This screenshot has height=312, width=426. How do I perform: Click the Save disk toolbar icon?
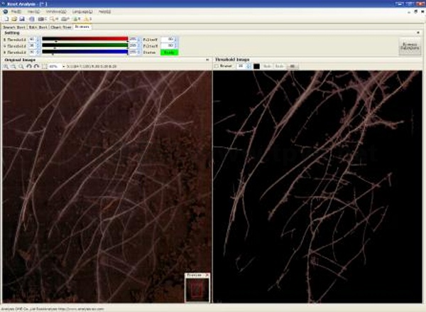coord(22,19)
